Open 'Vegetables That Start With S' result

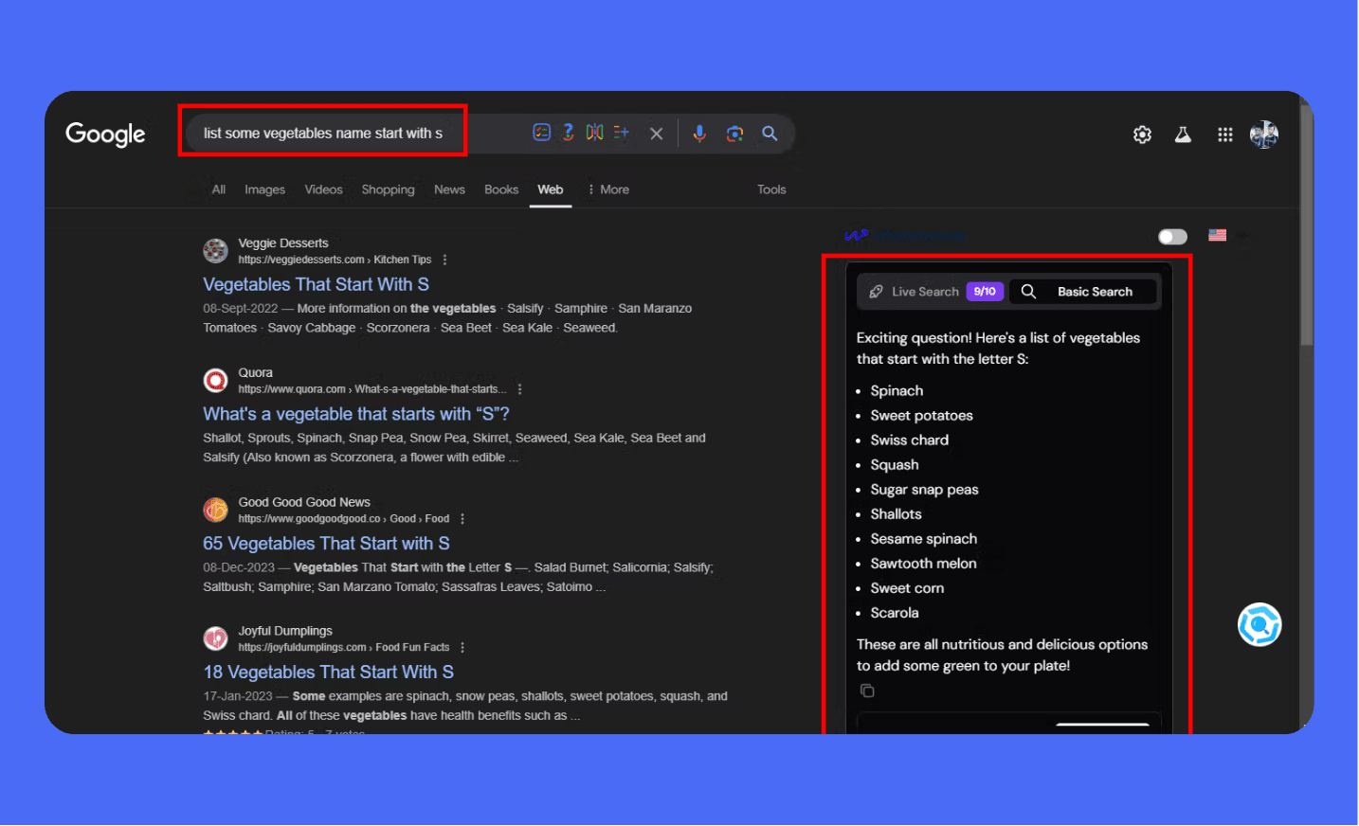click(x=316, y=284)
